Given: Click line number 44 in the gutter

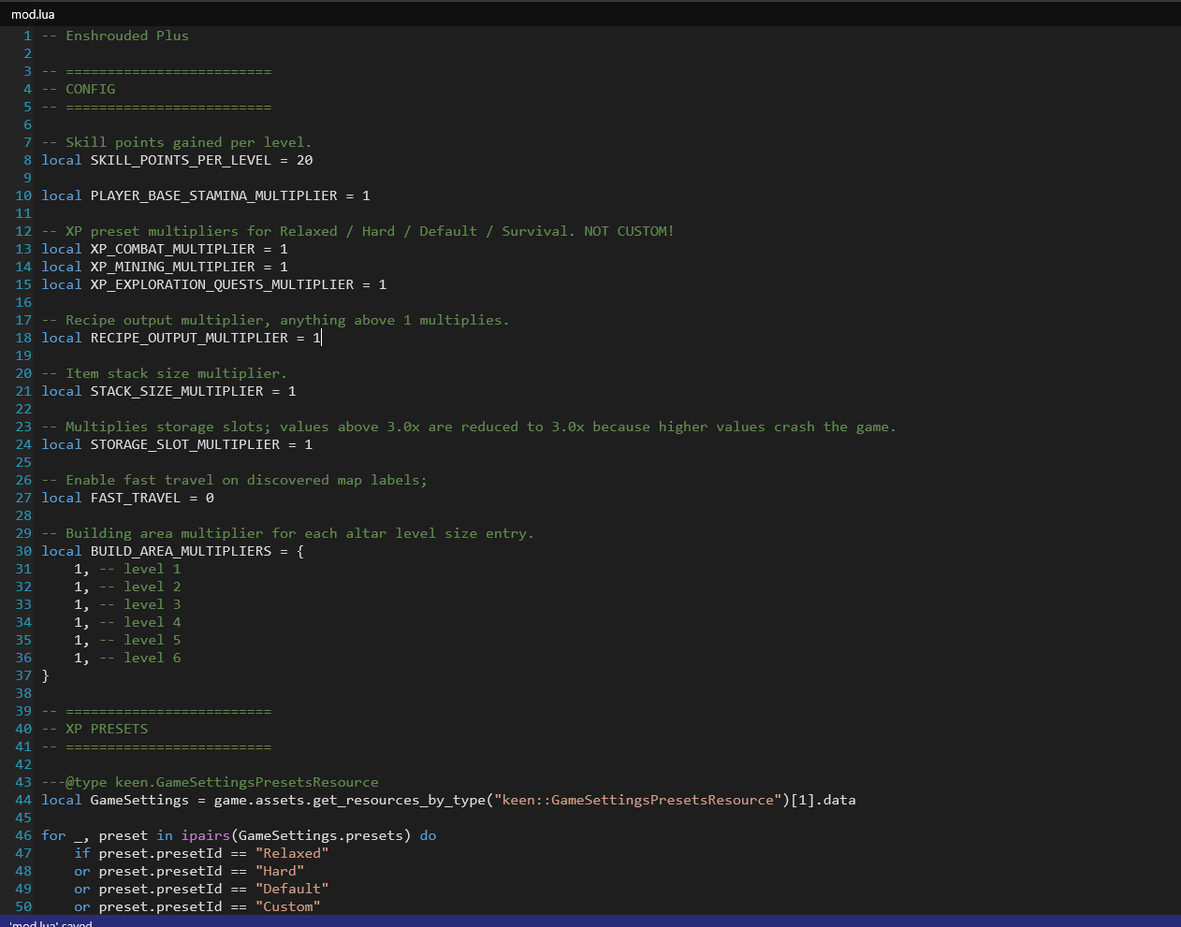Looking at the screenshot, I should pyautogui.click(x=23, y=800).
